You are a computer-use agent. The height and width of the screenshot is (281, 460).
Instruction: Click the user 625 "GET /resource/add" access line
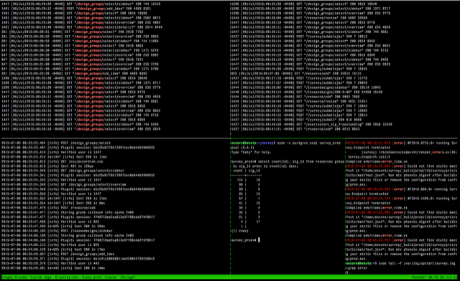(296, 74)
